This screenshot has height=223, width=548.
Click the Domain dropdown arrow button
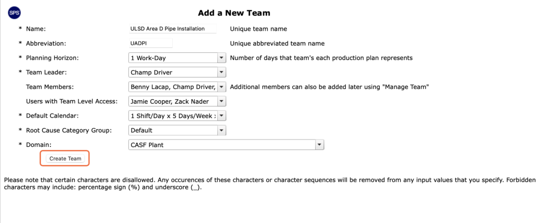coord(319,145)
